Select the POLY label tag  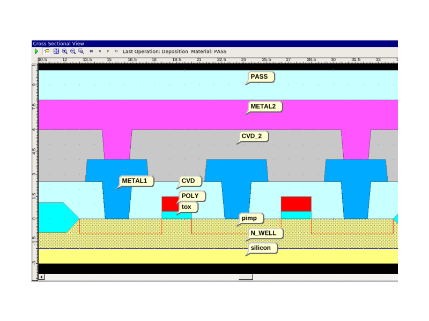tap(190, 196)
